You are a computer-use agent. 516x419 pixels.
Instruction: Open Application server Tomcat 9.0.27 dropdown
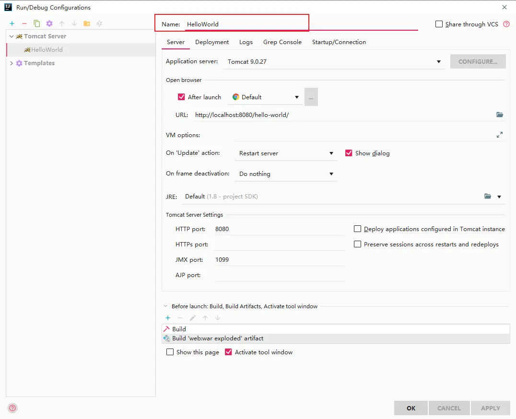334,61
